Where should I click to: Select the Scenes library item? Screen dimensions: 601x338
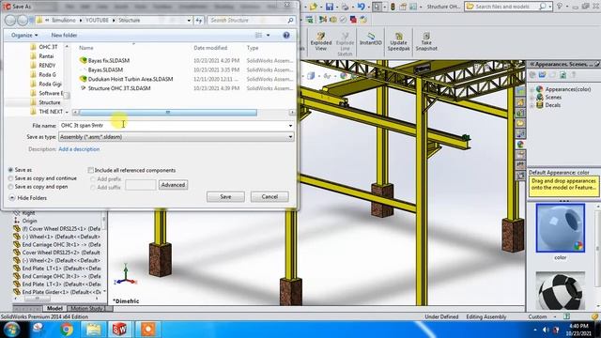[553, 98]
